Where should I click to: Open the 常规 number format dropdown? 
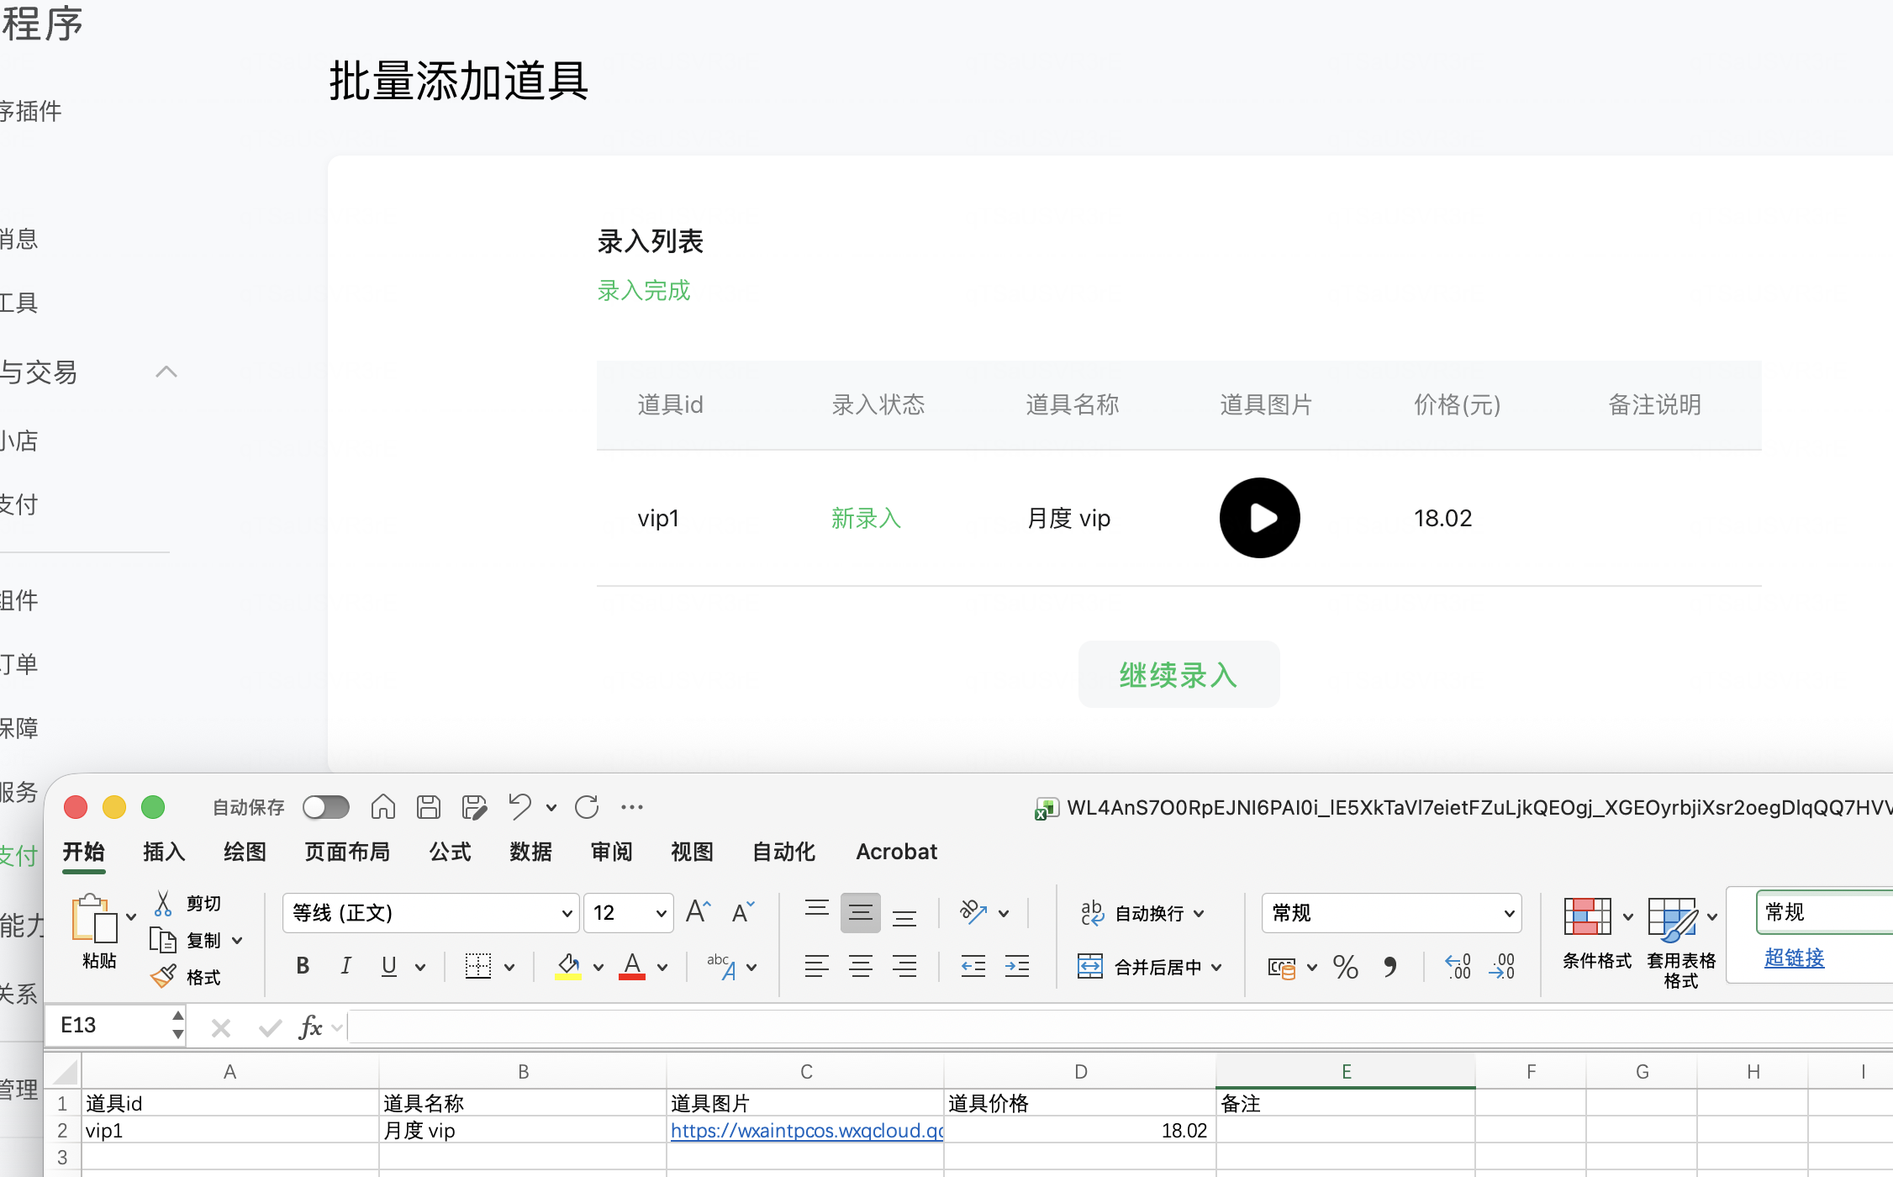[x=1509, y=913]
